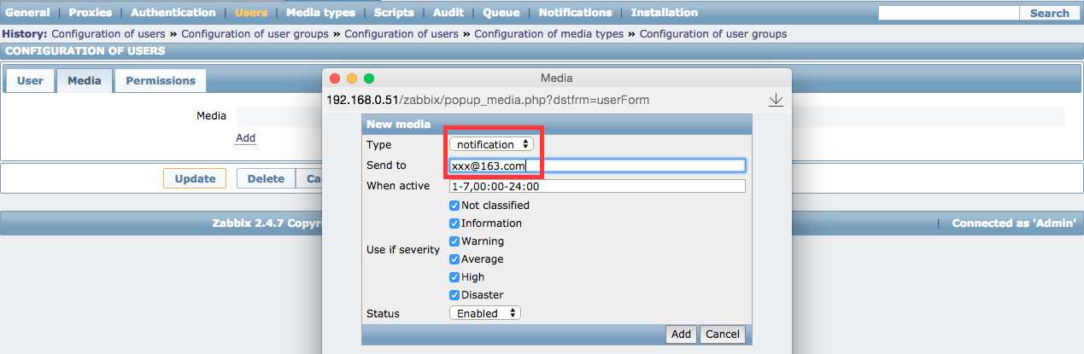Toggle the Not classified severity checkbox
This screenshot has width=1084, height=354.
point(454,206)
